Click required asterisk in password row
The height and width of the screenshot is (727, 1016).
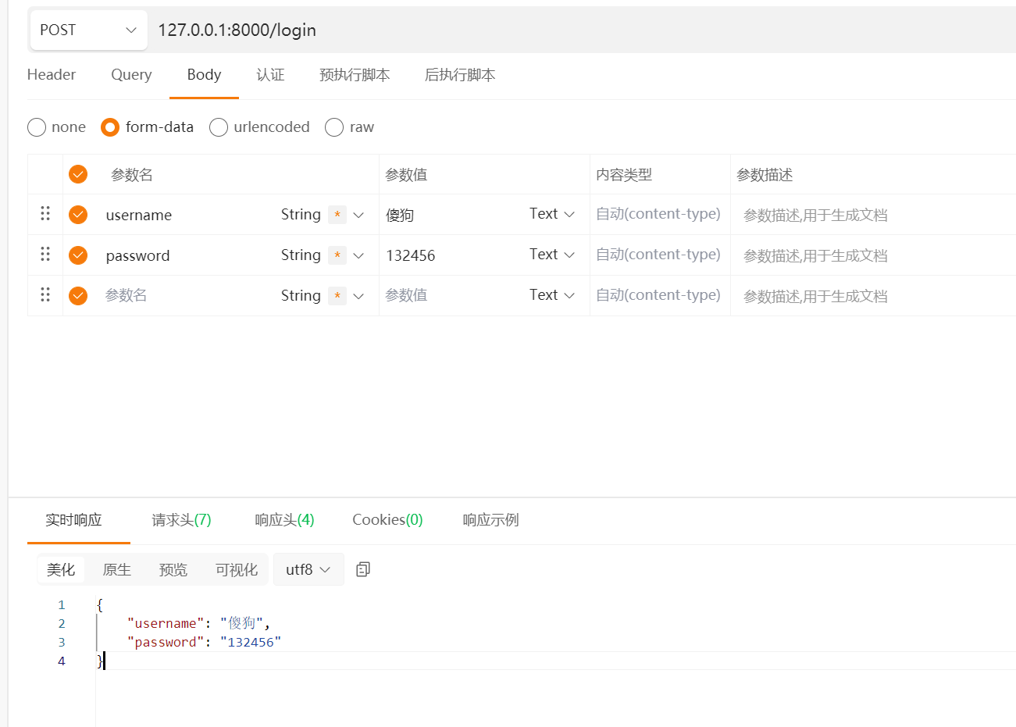click(x=337, y=255)
